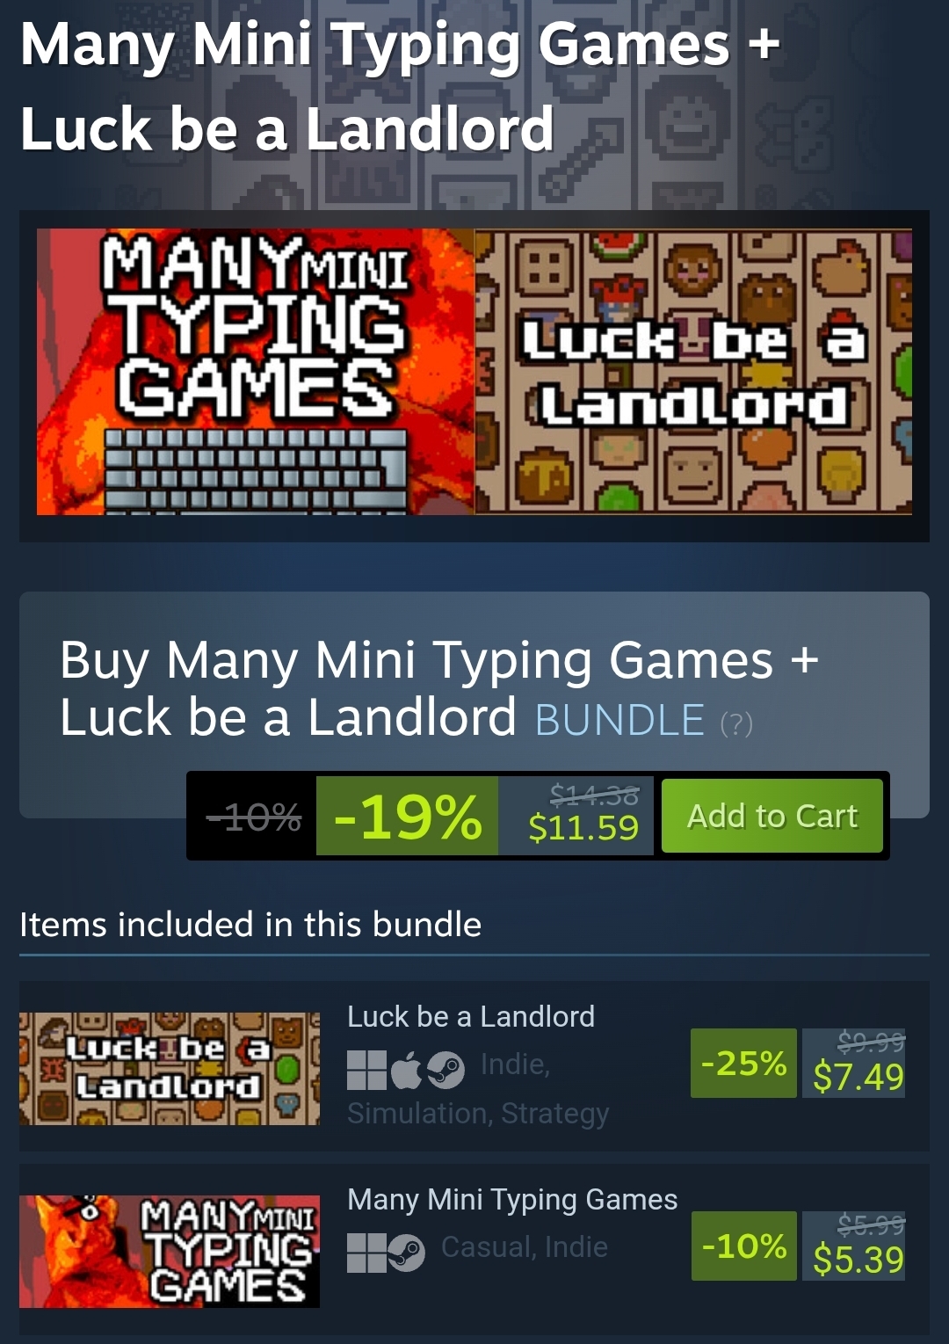
Task: Click the Many Mini Typing Games banner image
Action: [x=256, y=372]
